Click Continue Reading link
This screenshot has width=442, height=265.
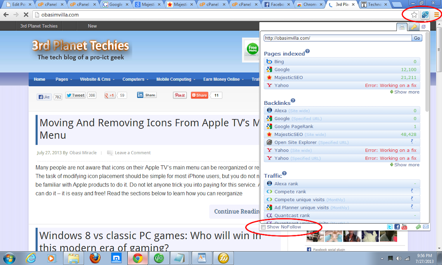[x=237, y=211]
